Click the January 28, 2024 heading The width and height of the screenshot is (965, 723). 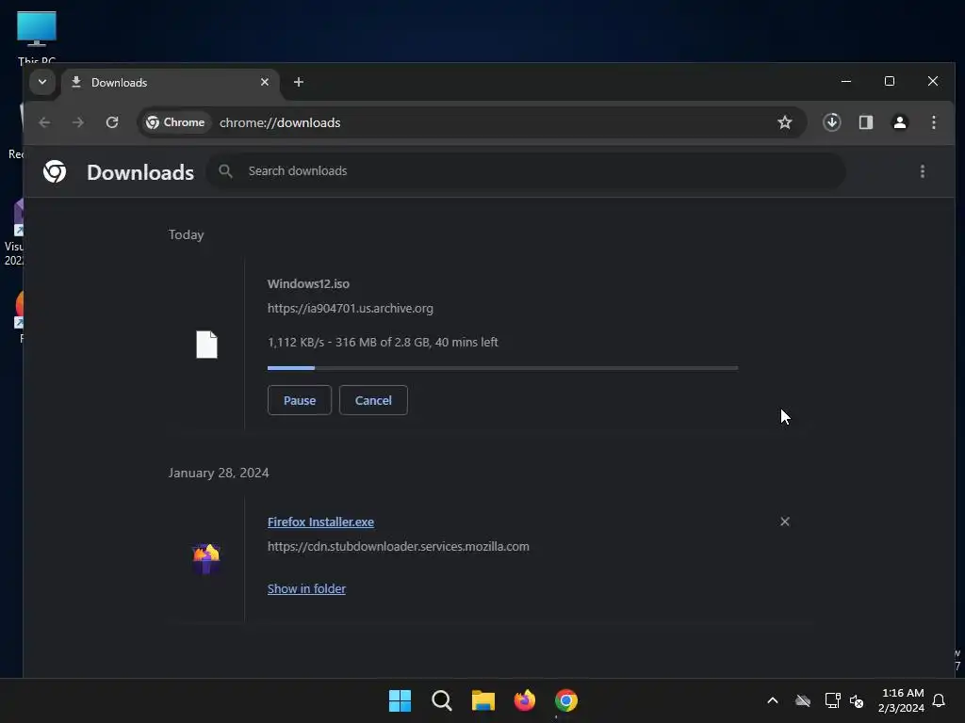point(219,473)
